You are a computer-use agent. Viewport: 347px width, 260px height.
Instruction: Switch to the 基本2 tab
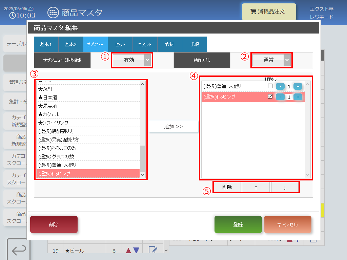(x=71, y=44)
